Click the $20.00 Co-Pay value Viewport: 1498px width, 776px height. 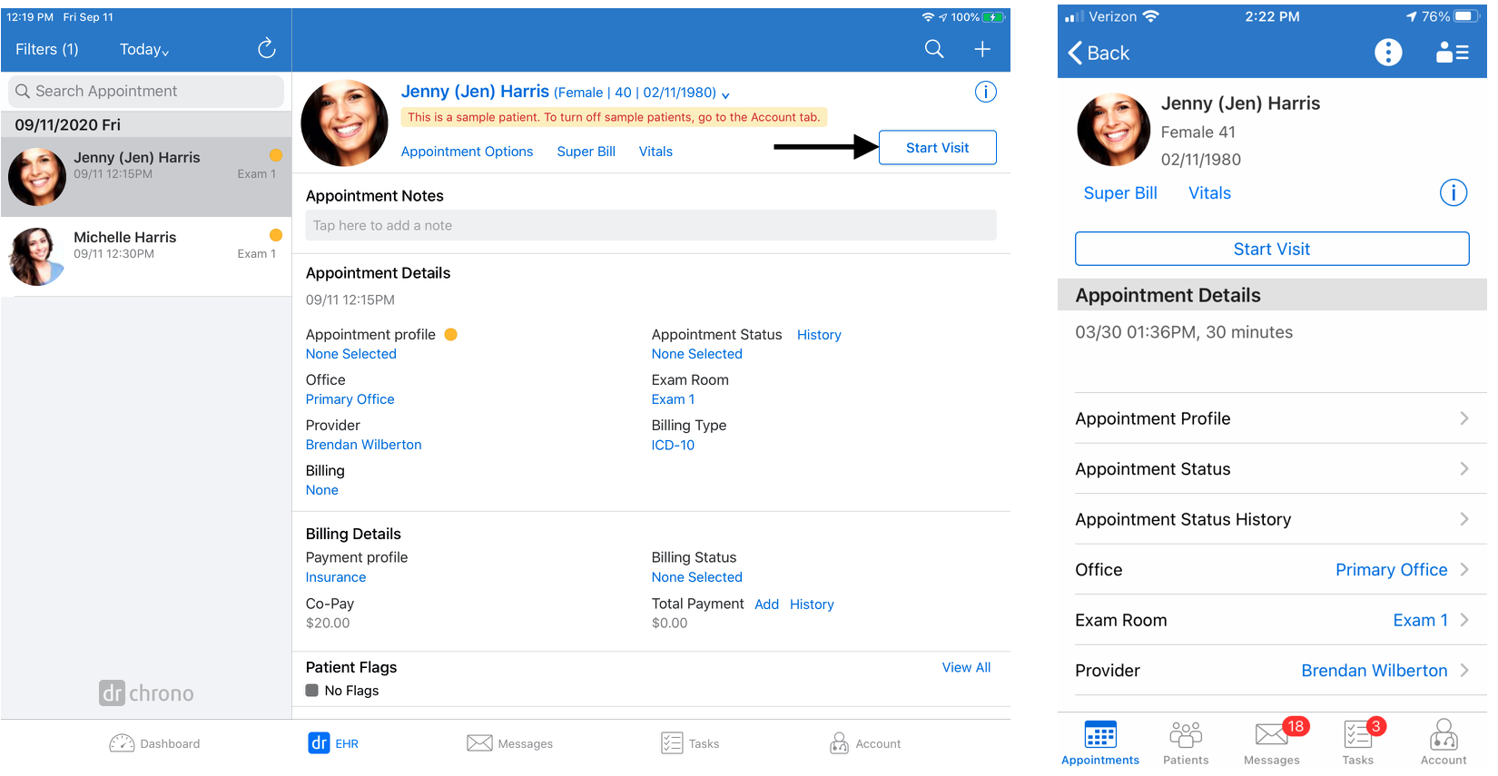328,623
